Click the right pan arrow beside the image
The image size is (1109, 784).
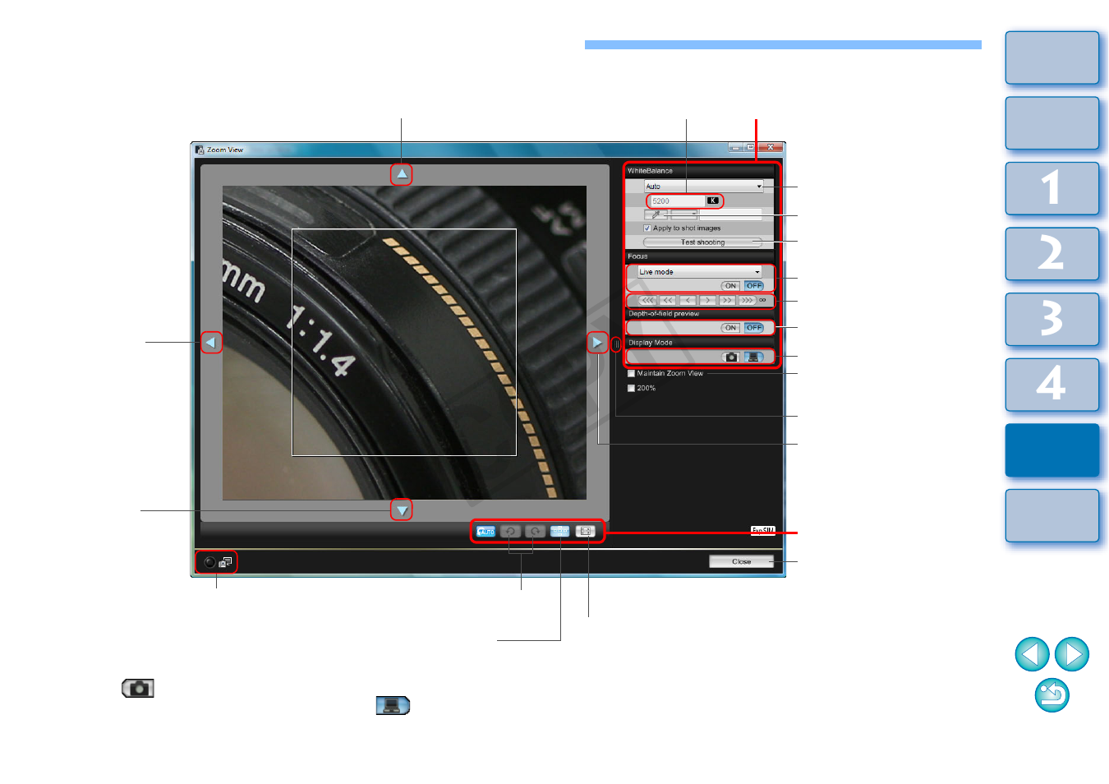(x=597, y=343)
